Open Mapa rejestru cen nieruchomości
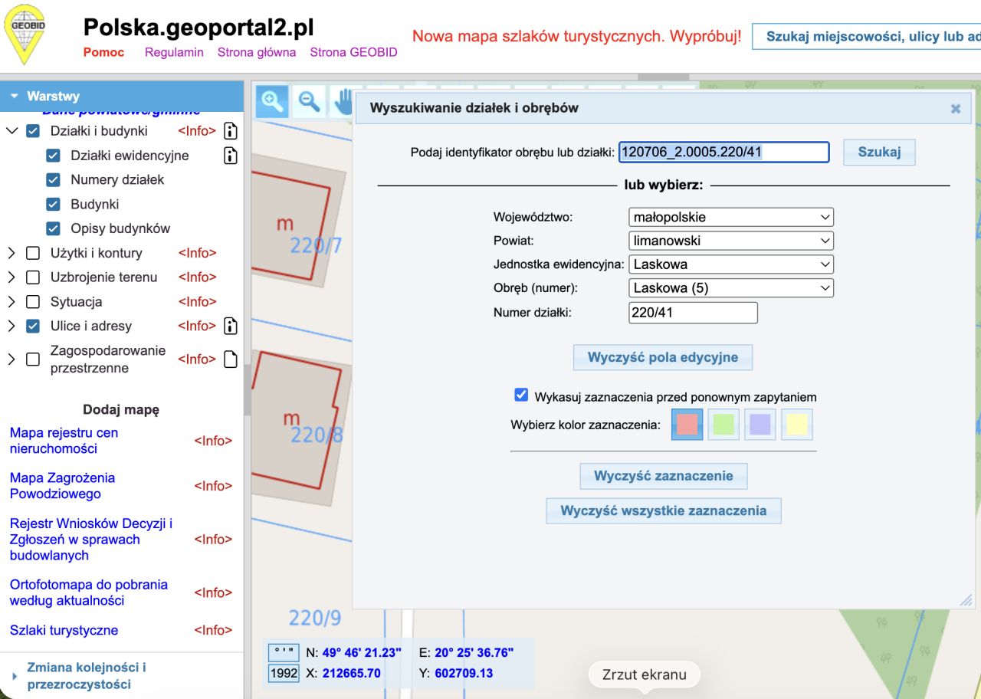This screenshot has width=981, height=699. pyautogui.click(x=64, y=441)
